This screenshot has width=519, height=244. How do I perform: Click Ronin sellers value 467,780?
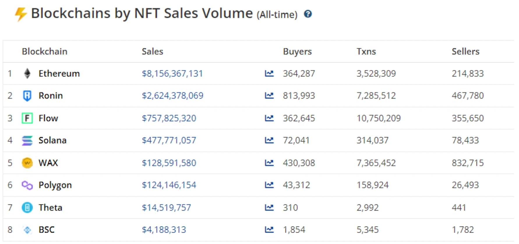(x=468, y=96)
